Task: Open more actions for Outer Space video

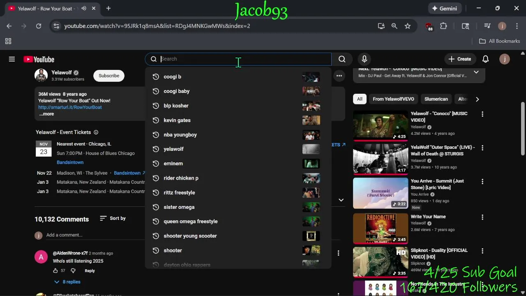Action: pos(482,148)
